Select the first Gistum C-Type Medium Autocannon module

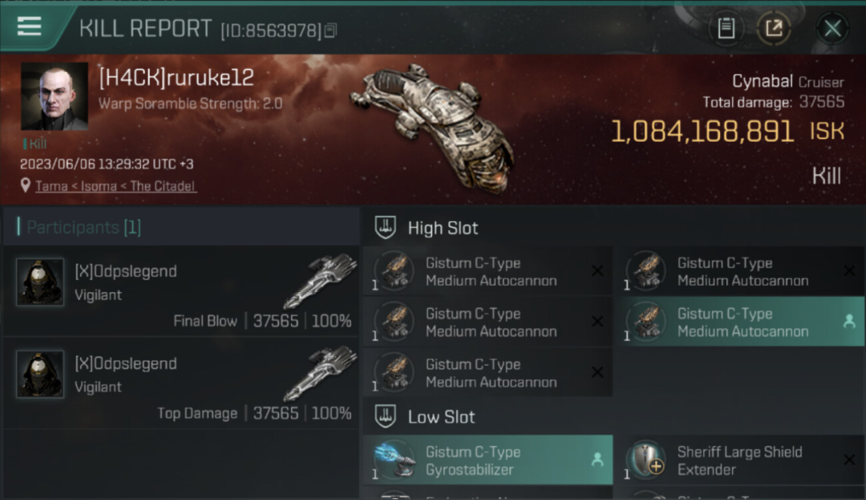488,271
